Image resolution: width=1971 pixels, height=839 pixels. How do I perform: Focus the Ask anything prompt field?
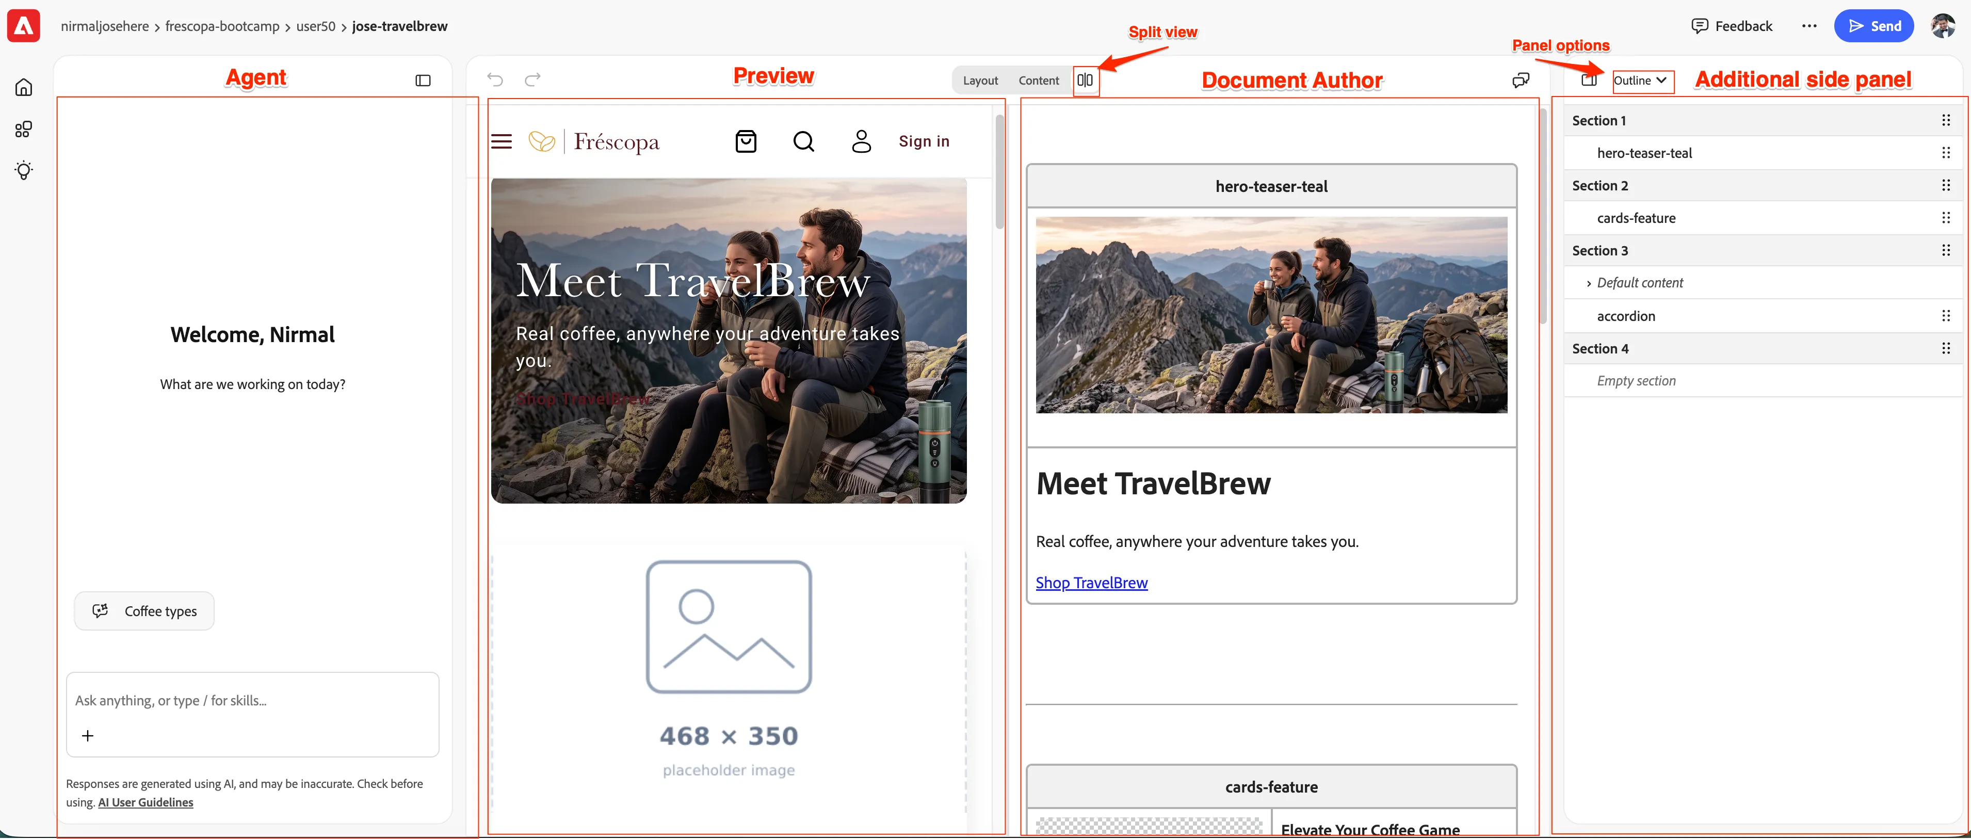[252, 700]
